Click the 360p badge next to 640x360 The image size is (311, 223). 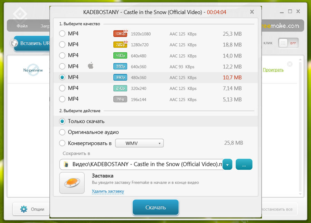120,66
